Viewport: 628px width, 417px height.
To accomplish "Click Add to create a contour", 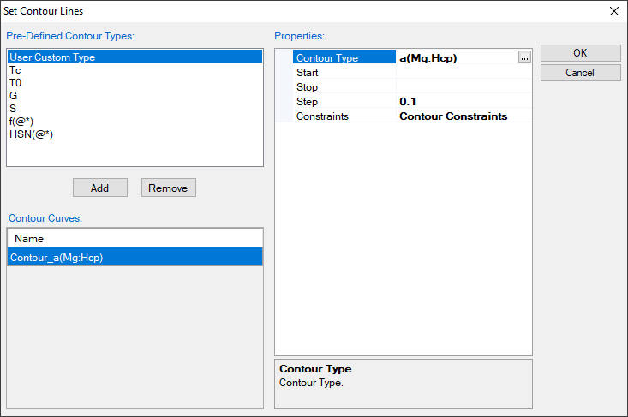I will tap(99, 188).
